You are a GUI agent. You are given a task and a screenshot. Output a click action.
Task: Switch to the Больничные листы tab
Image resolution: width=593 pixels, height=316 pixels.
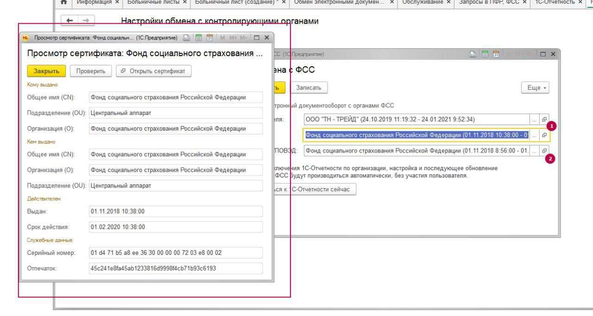[x=152, y=3]
